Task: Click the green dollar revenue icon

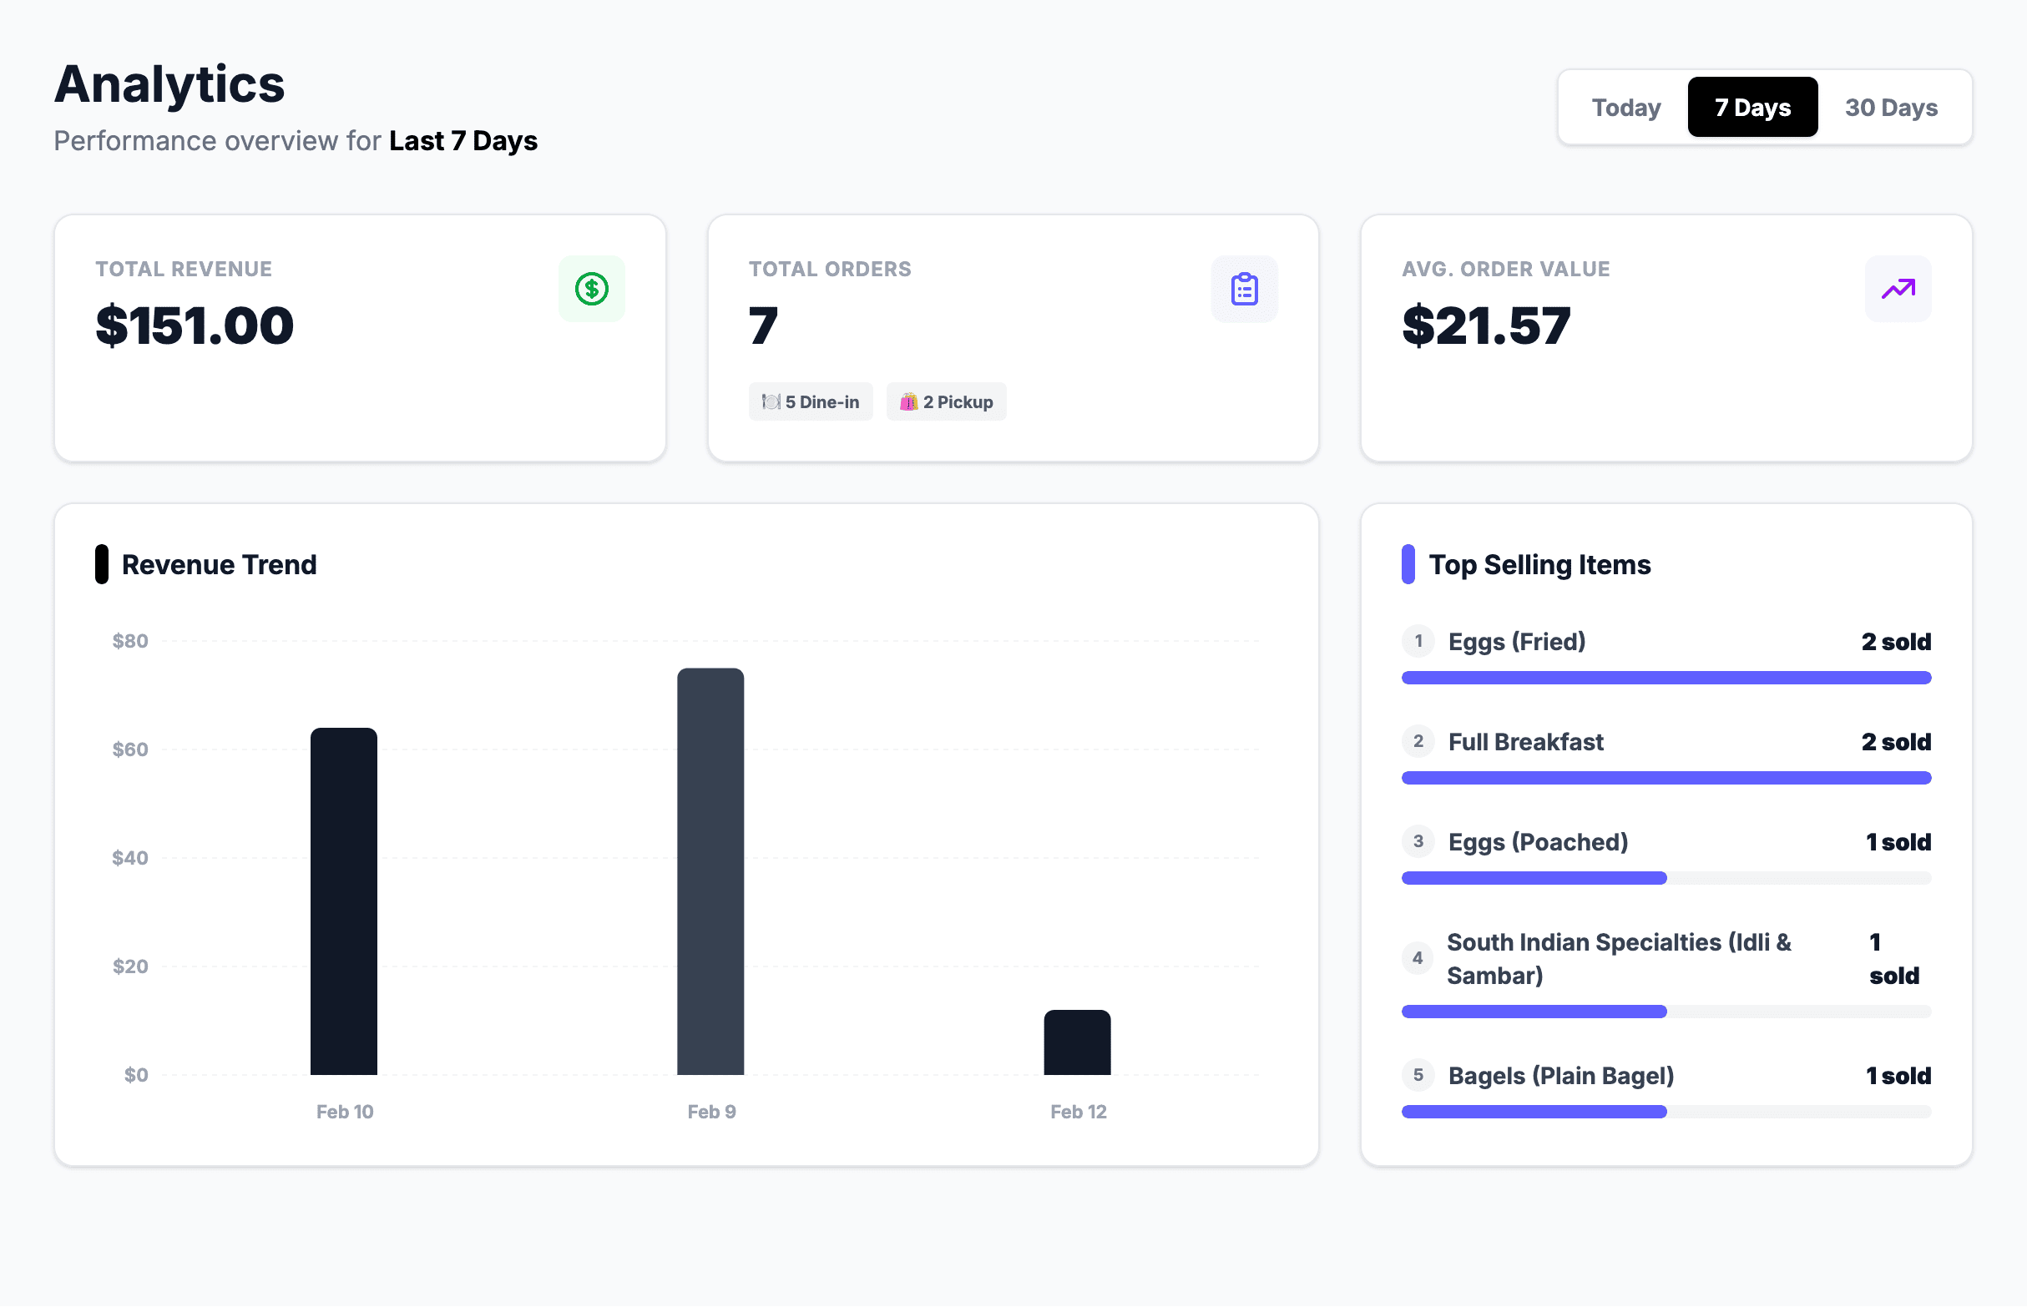Action: point(591,289)
